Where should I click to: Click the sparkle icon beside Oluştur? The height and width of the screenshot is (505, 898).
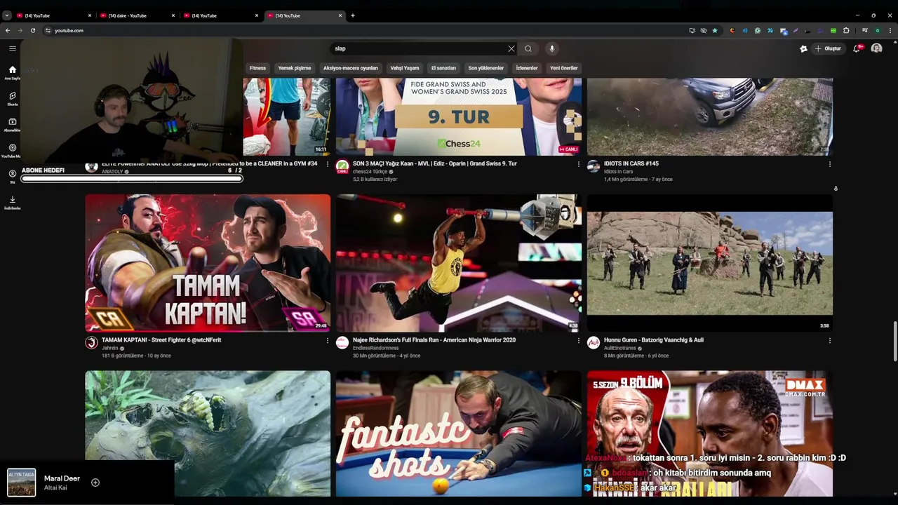point(803,48)
